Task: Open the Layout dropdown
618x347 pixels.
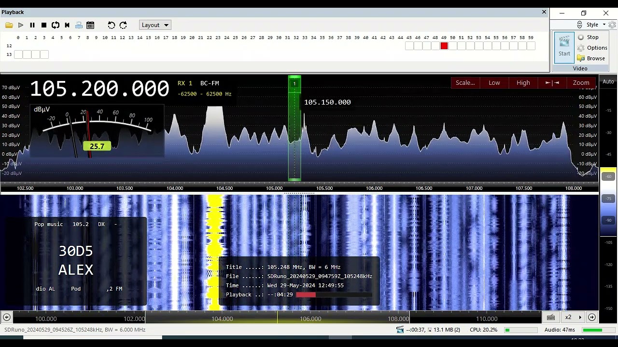Action: (155, 25)
